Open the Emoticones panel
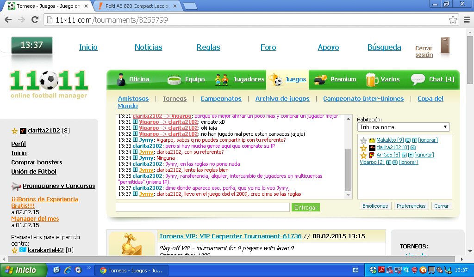Image resolution: width=474 pixels, height=277 pixels. point(375,206)
